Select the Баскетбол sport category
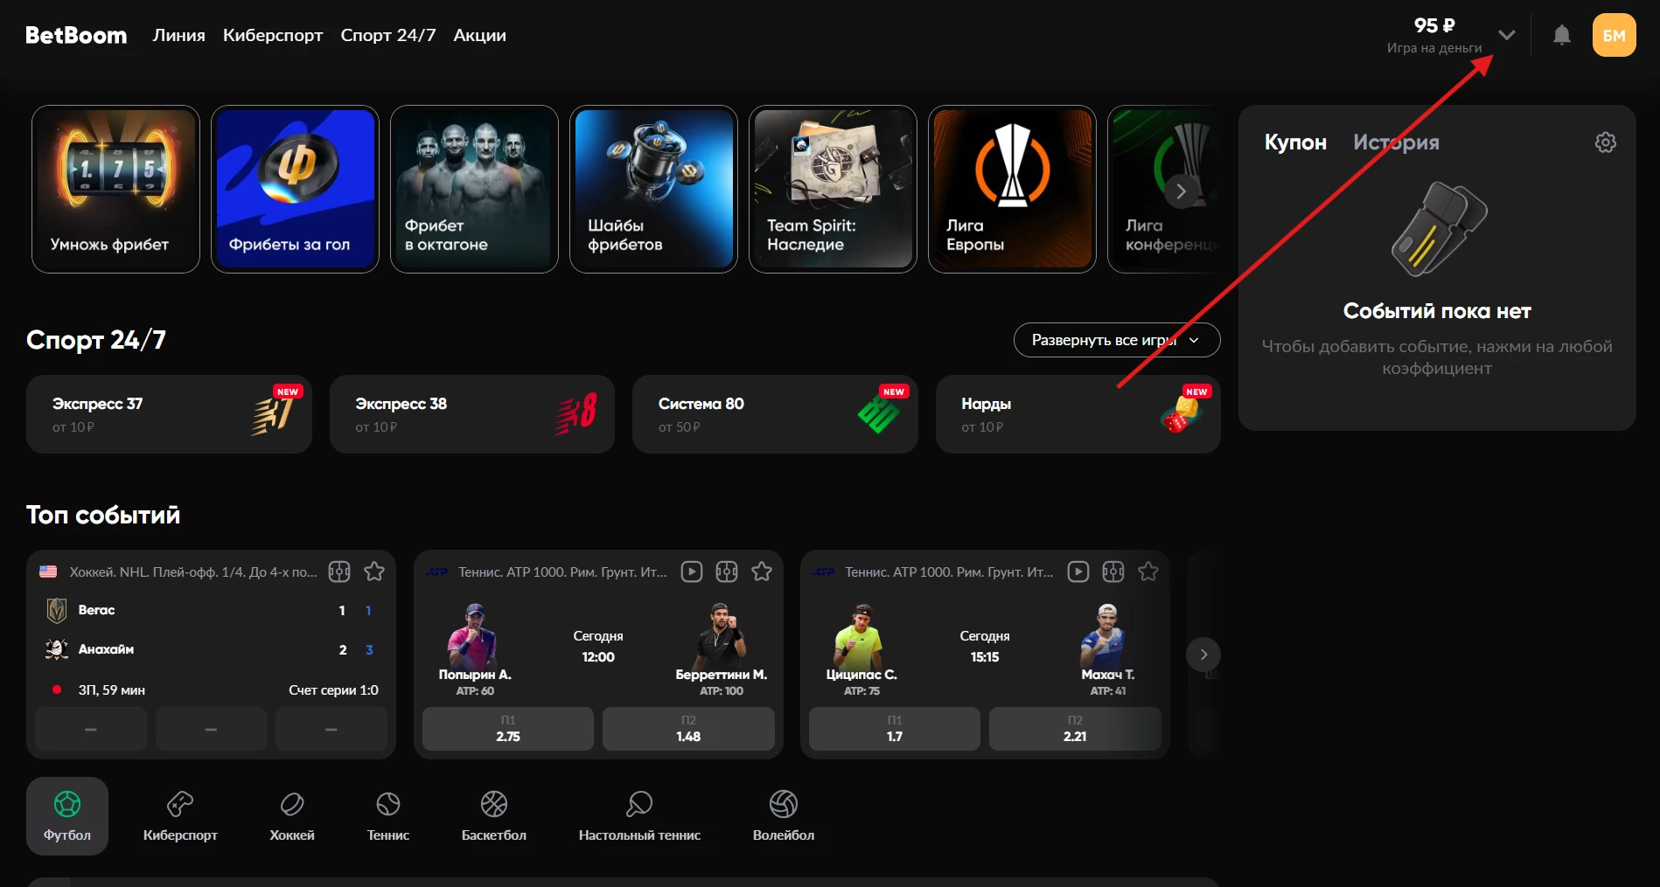Viewport: 1660px width, 887px height. [x=494, y=816]
